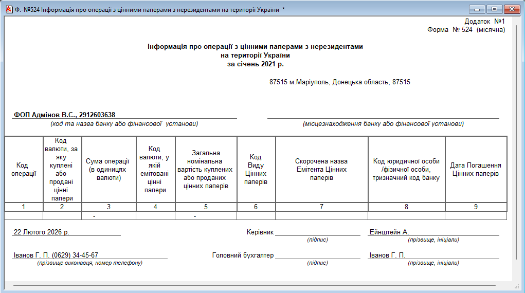Click the chief accountant name 'Іванов Г. П.'

tap(387, 255)
